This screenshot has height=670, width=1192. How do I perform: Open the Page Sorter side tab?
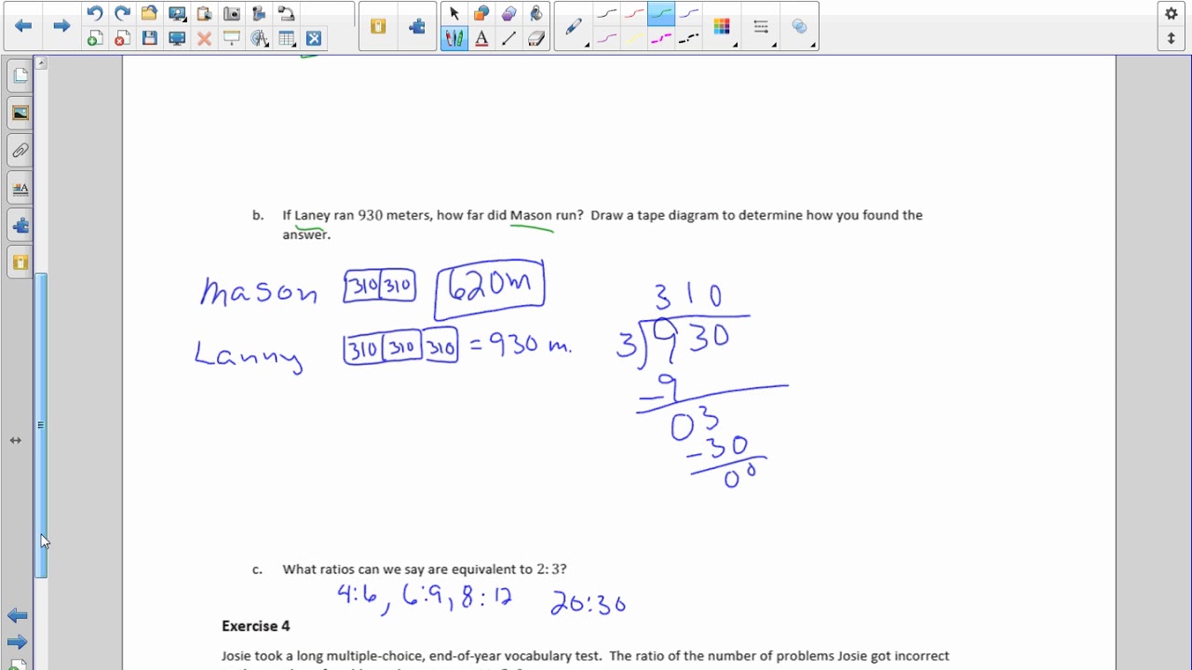pos(20,75)
